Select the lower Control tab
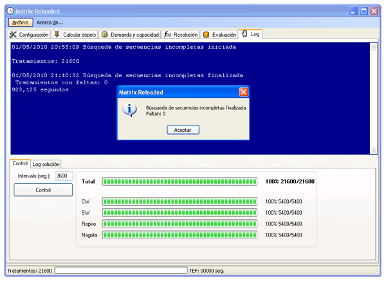386x281 pixels. [x=20, y=164]
